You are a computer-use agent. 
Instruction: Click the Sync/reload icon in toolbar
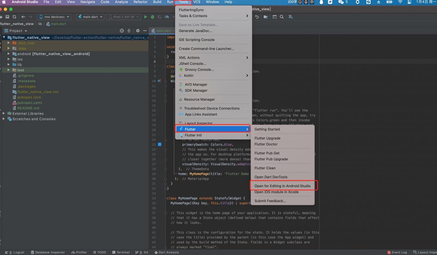click(x=14, y=17)
